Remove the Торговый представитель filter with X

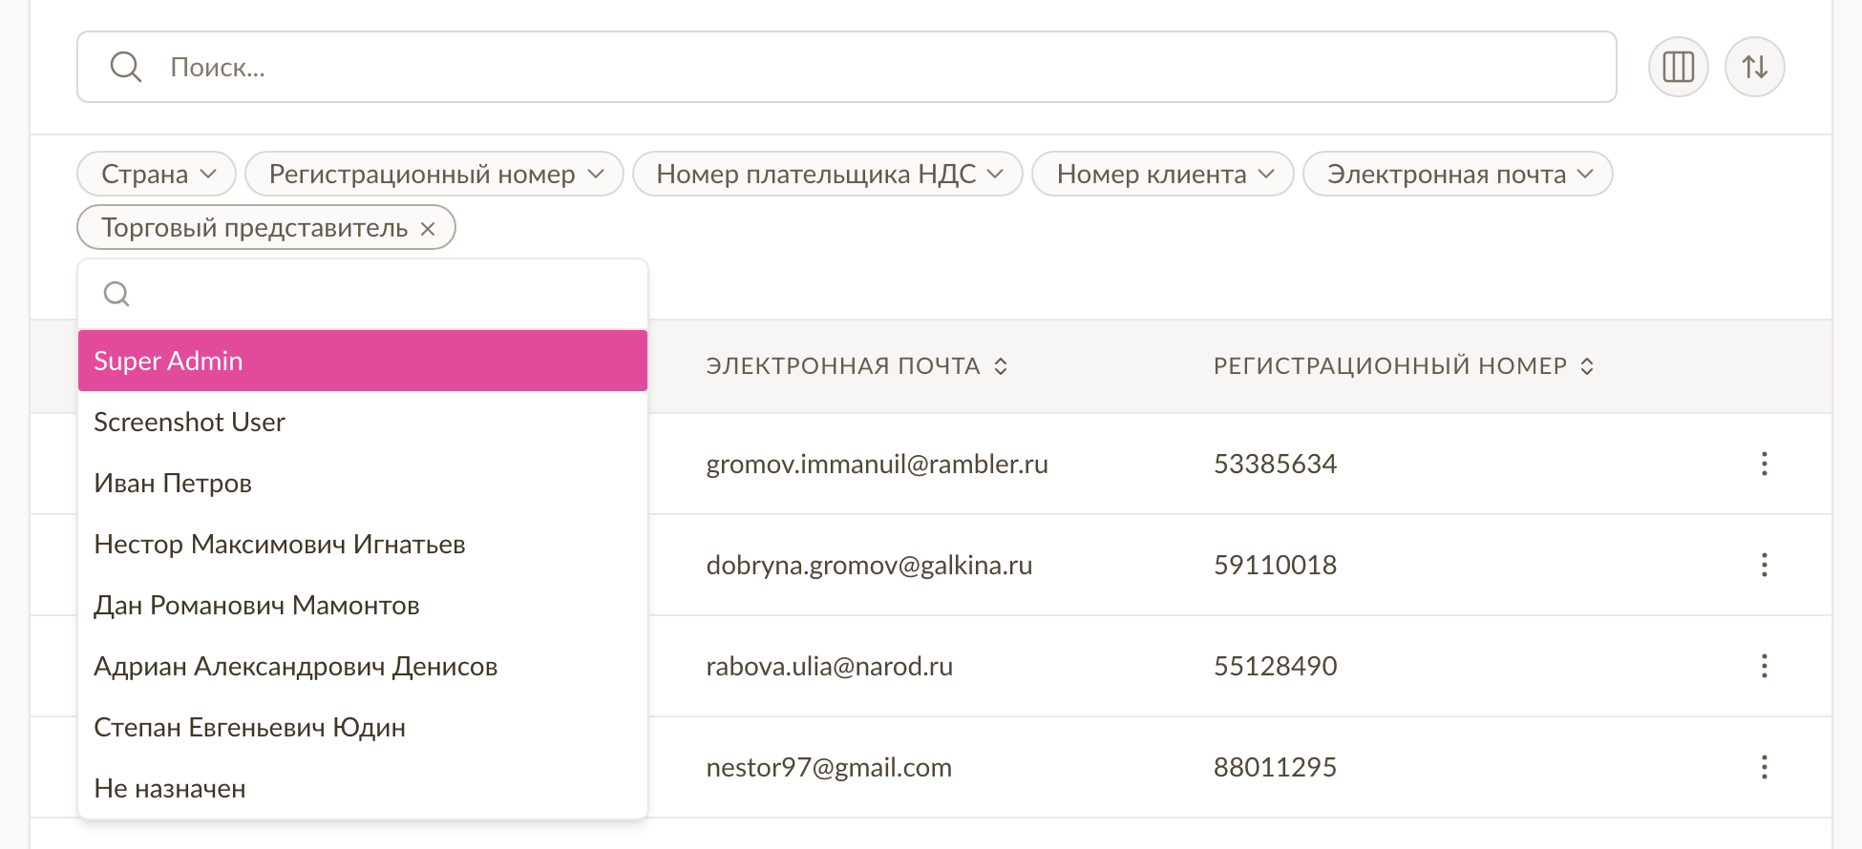(428, 229)
